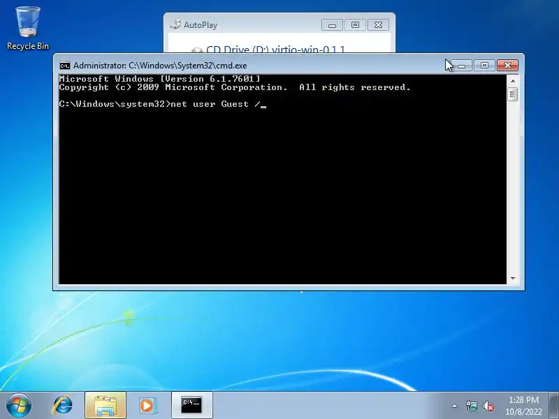
Task: Launch Internet Explorer from the taskbar
Action: click(x=63, y=406)
